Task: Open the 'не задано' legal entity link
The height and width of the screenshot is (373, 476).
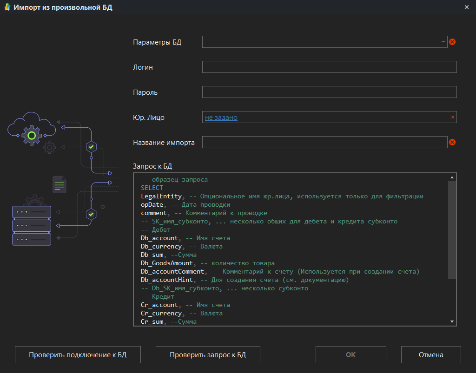Action: click(x=221, y=118)
